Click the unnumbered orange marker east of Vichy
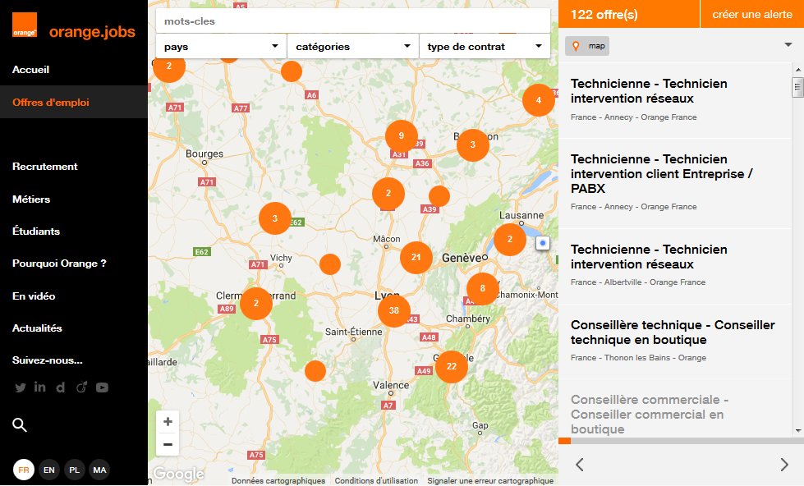This screenshot has width=804, height=486. (329, 264)
